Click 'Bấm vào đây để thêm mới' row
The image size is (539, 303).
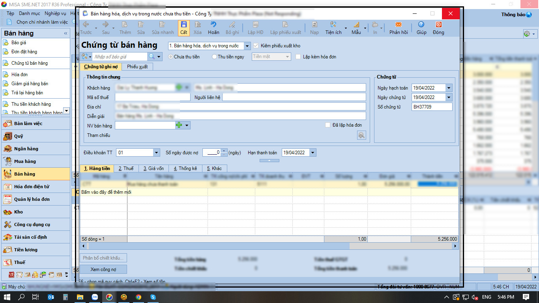click(x=269, y=192)
